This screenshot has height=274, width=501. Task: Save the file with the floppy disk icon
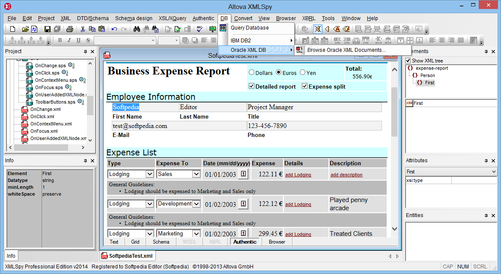coord(47,29)
